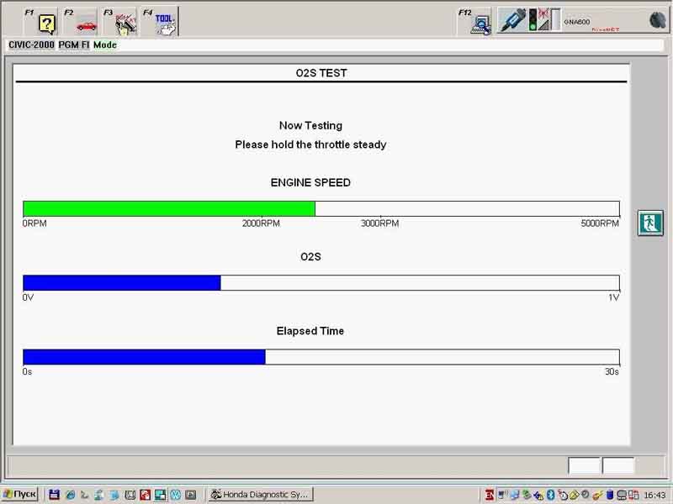Click the traffic light status indicator
Image resolution: width=673 pixels, height=504 pixels.
click(533, 21)
